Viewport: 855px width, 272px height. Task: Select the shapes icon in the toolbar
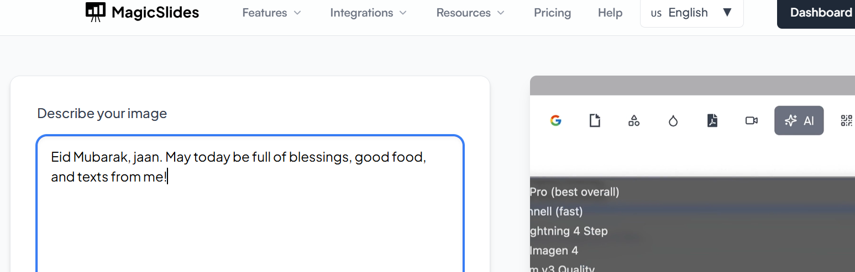[x=634, y=120]
